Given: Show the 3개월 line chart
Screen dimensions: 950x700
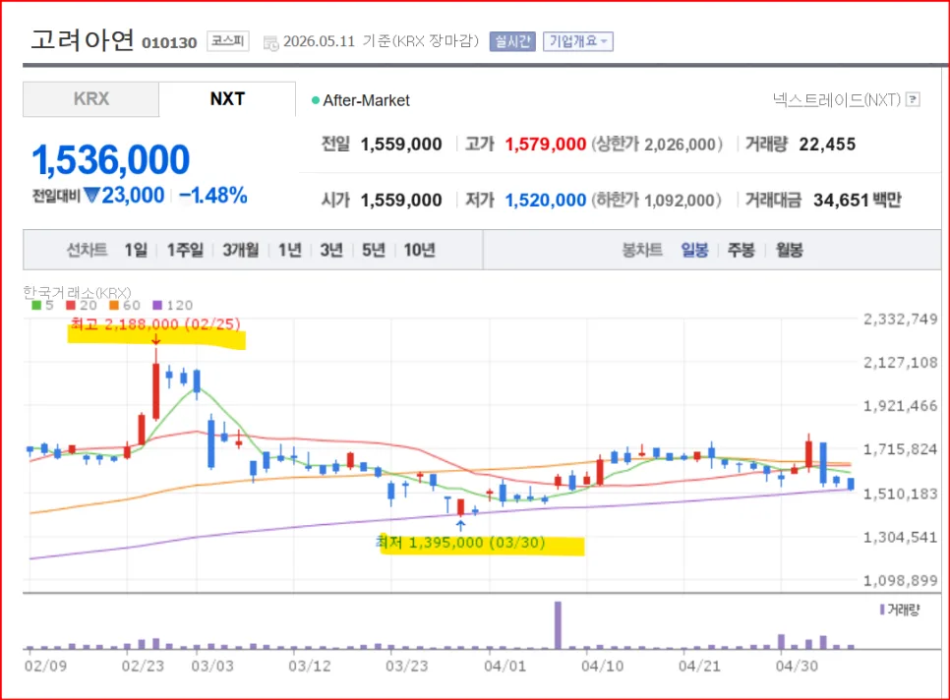Looking at the screenshot, I should (x=241, y=250).
